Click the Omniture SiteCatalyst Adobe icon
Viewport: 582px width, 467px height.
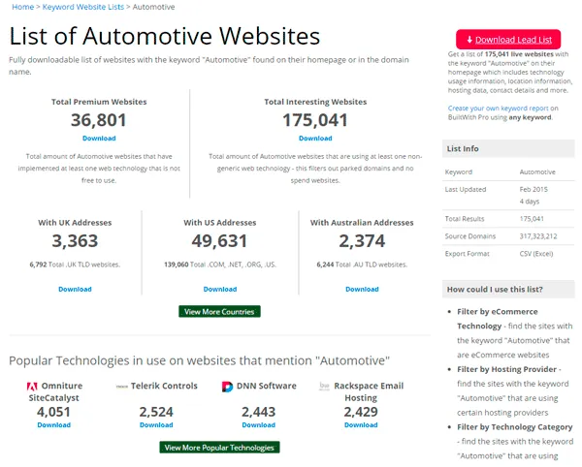[33, 387]
